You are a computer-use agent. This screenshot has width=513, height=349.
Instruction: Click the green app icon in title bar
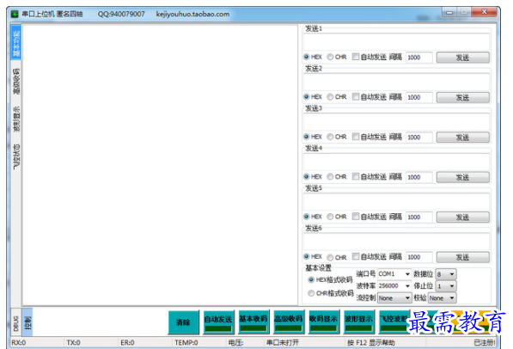pyautogui.click(x=15, y=14)
